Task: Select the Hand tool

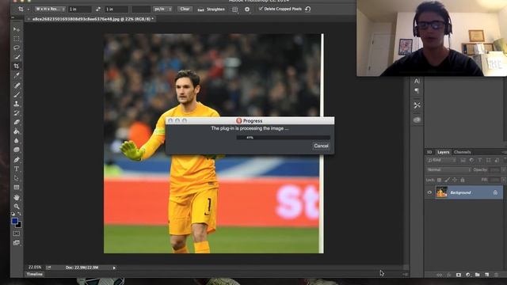Action: (x=17, y=197)
